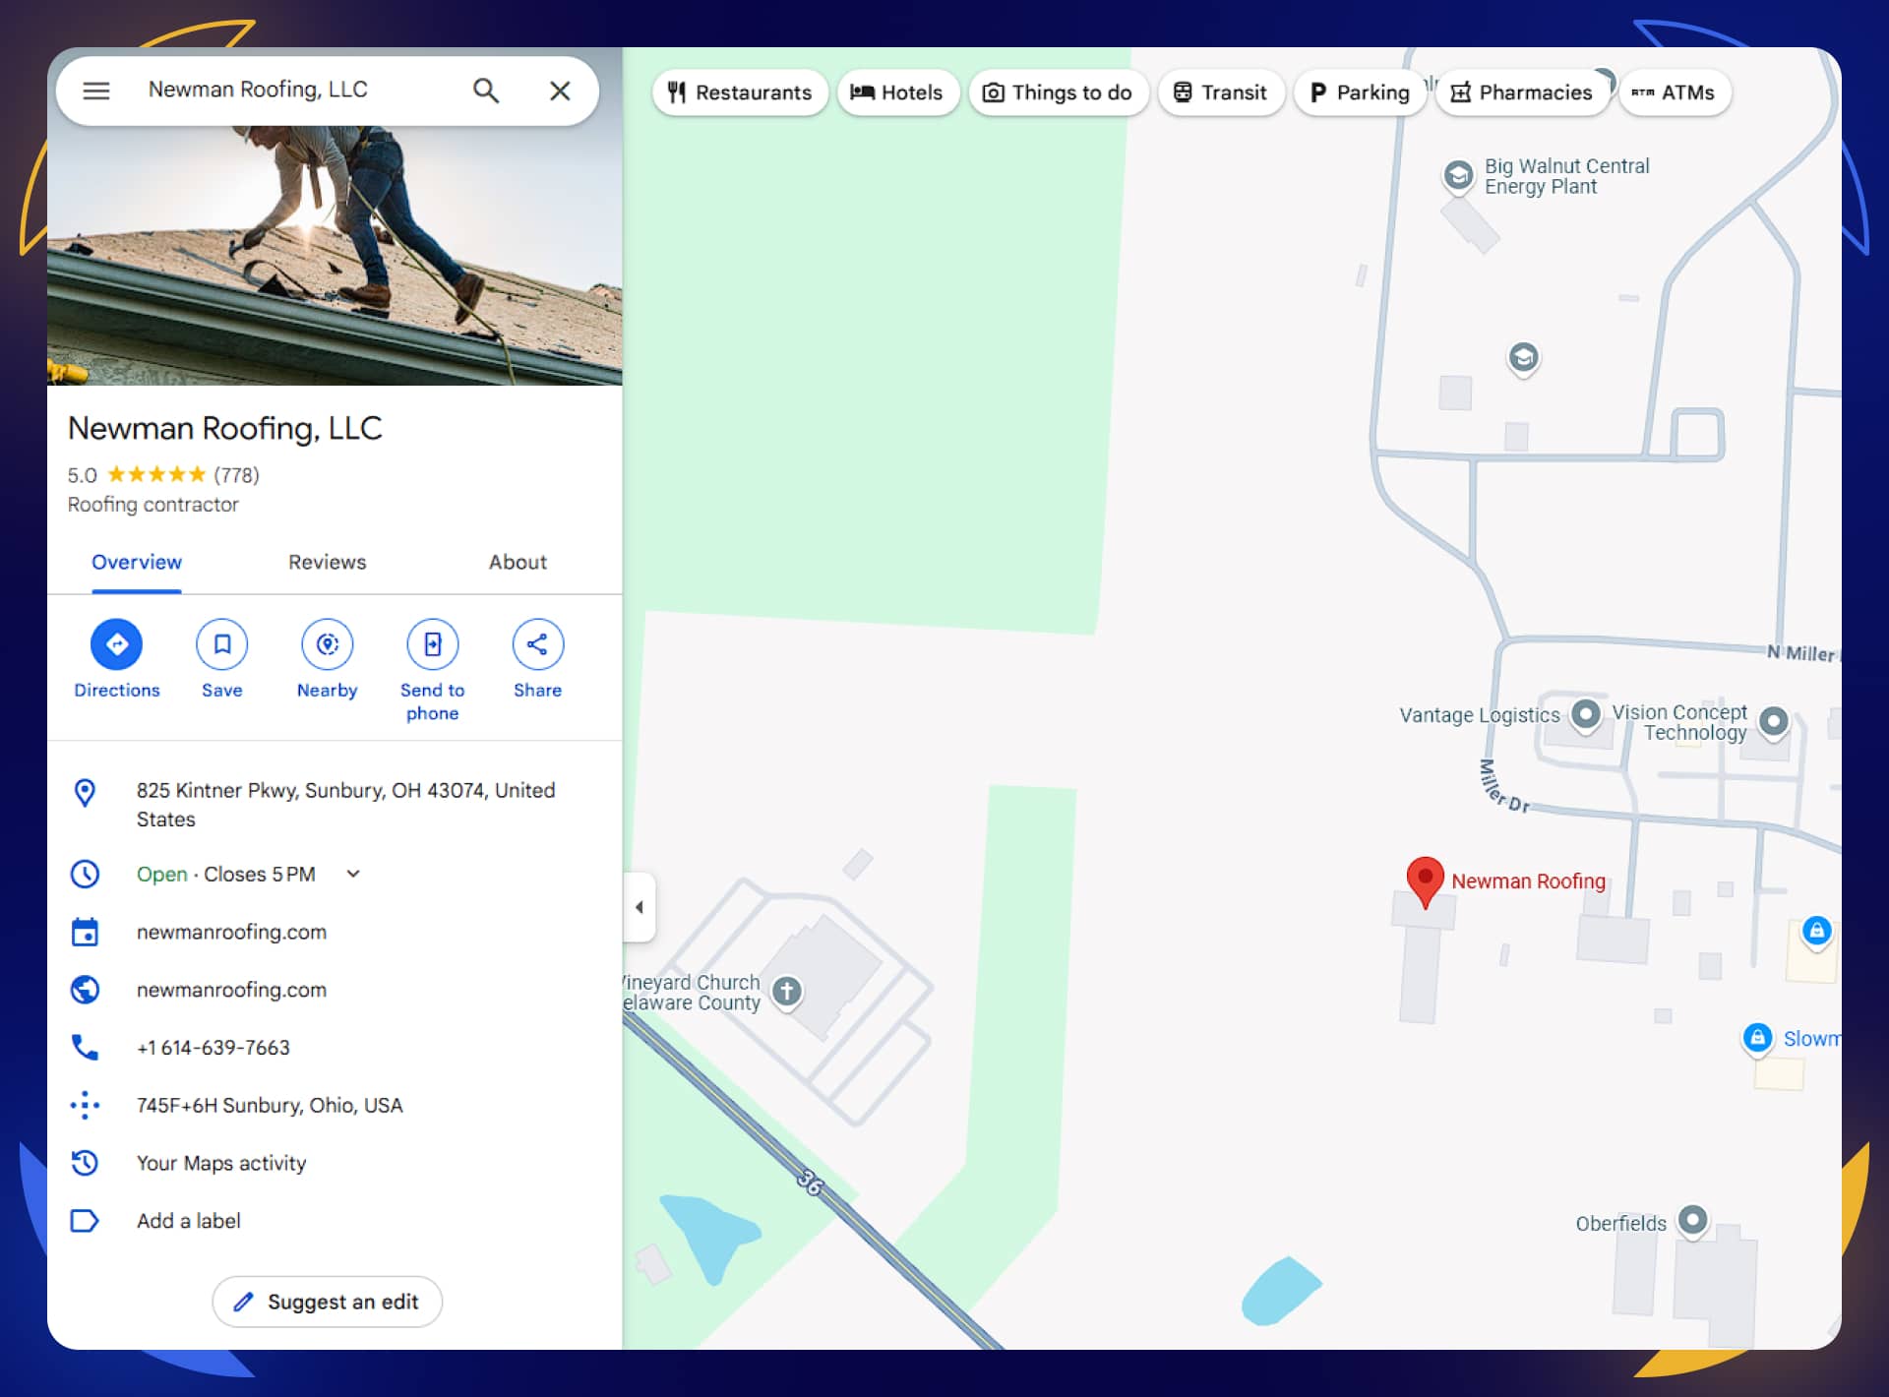Image resolution: width=1889 pixels, height=1397 pixels.
Task: Click the address location pin icon
Action: [86, 793]
